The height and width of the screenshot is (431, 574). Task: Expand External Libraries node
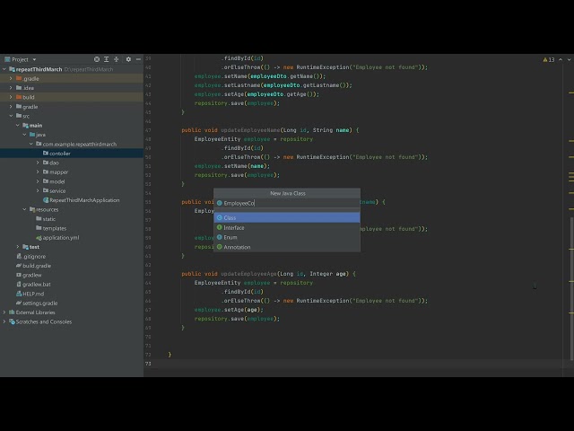click(x=4, y=312)
